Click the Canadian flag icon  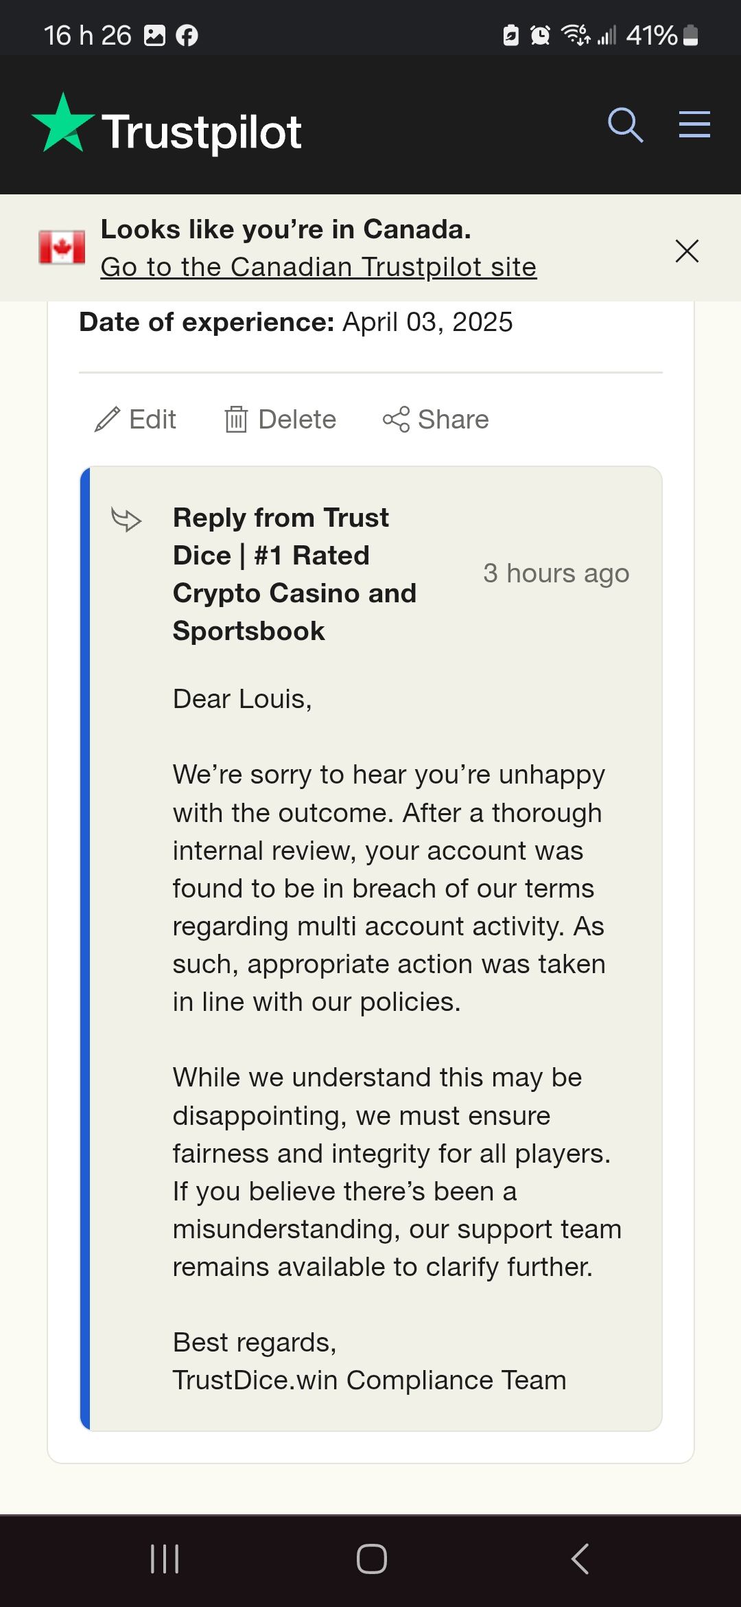click(62, 247)
